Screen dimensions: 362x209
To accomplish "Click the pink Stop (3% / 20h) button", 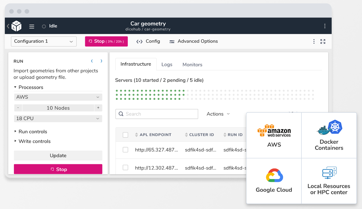I will pos(106,41).
